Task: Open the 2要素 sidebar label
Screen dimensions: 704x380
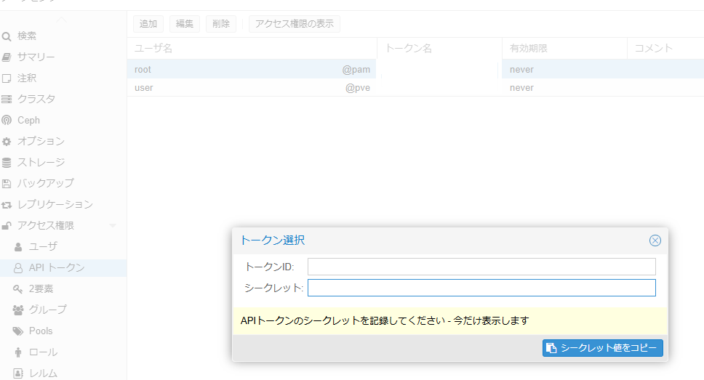Action: click(41, 288)
